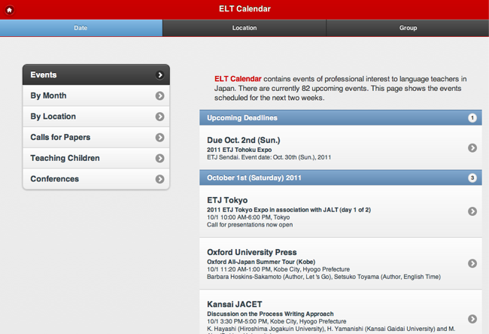Click the arrow on the Oxford University Press event
Viewport: 489px width, 334px height.
pos(472,263)
